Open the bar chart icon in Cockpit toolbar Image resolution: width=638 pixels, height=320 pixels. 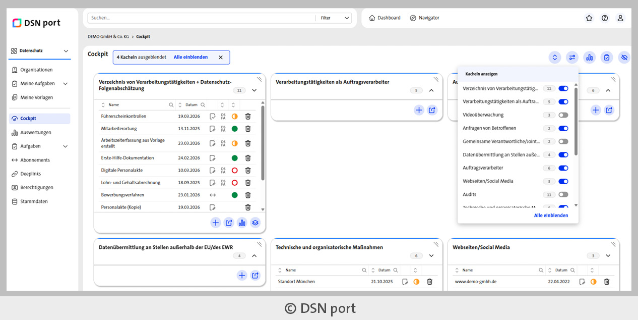click(x=590, y=58)
